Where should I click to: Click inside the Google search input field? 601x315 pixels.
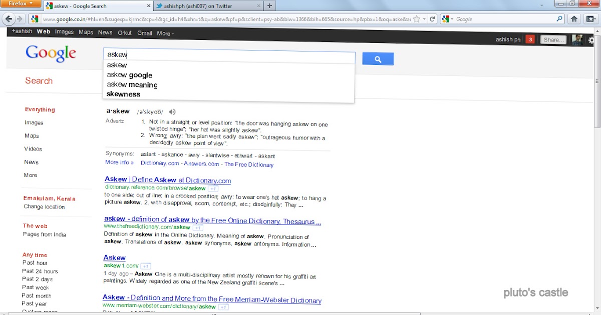pos(229,55)
